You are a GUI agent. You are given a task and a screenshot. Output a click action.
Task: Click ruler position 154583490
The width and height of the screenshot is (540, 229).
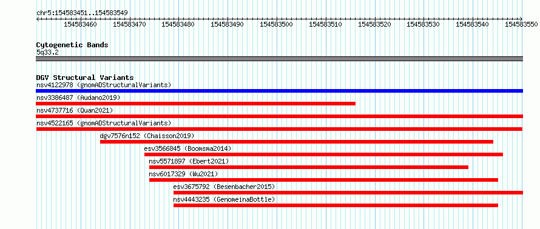(x=227, y=24)
